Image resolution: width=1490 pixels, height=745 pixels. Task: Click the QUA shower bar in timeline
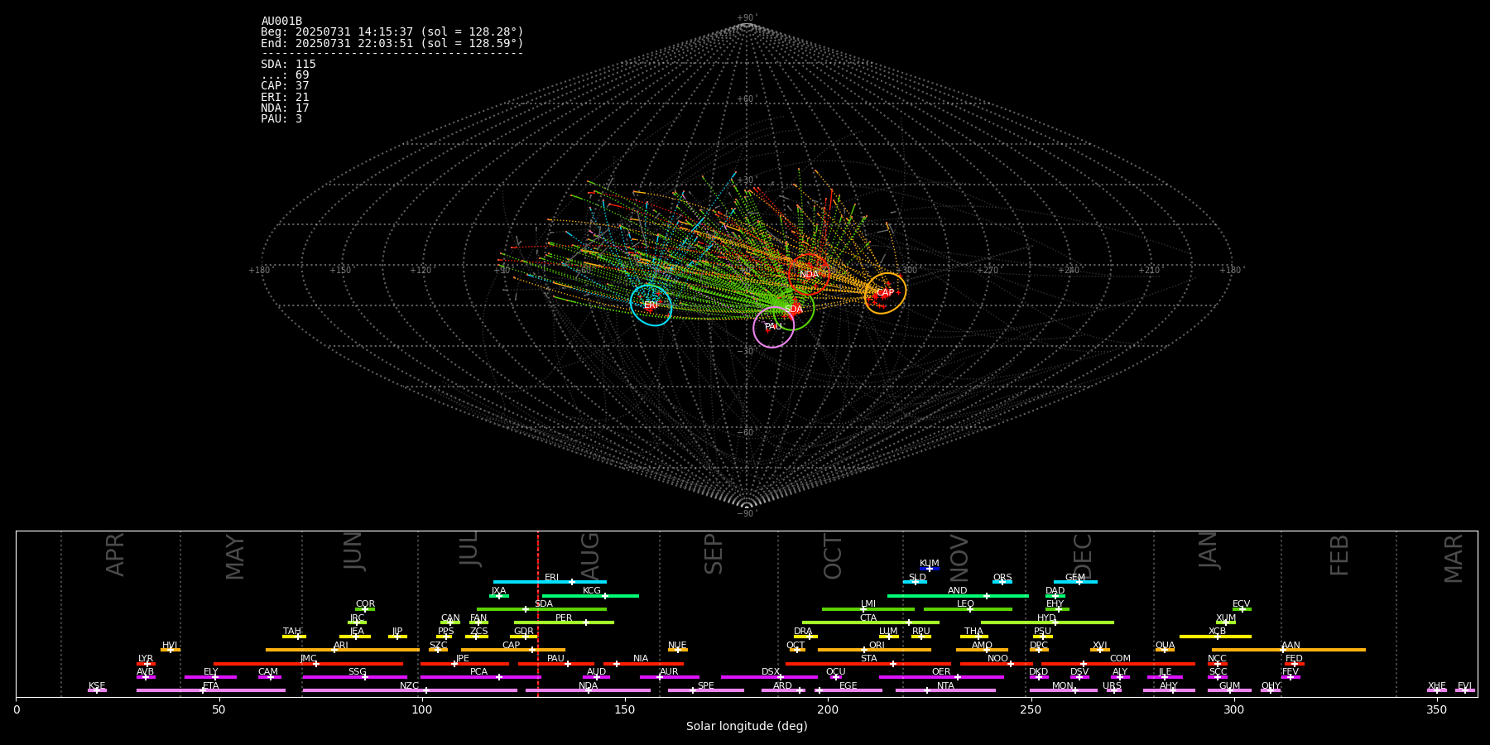(1165, 650)
